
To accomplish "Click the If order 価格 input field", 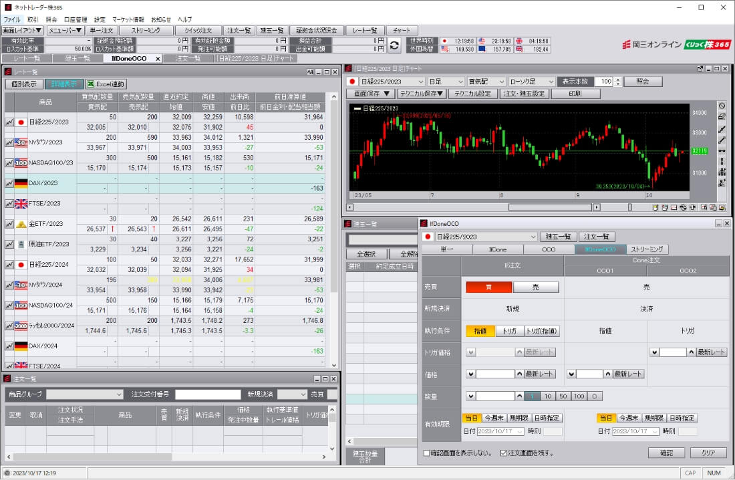I will point(495,374).
